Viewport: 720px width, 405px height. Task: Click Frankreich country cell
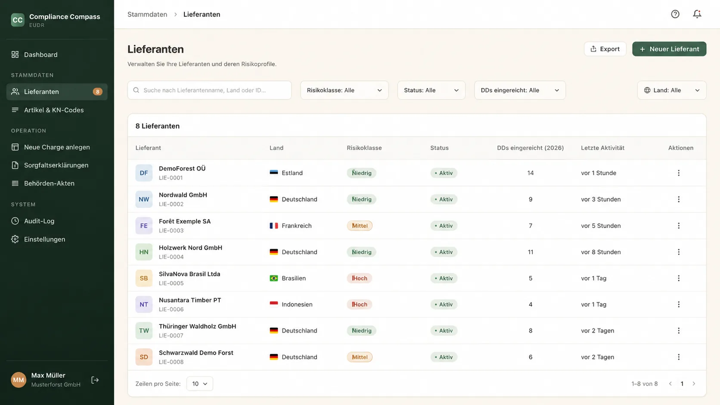click(291, 226)
